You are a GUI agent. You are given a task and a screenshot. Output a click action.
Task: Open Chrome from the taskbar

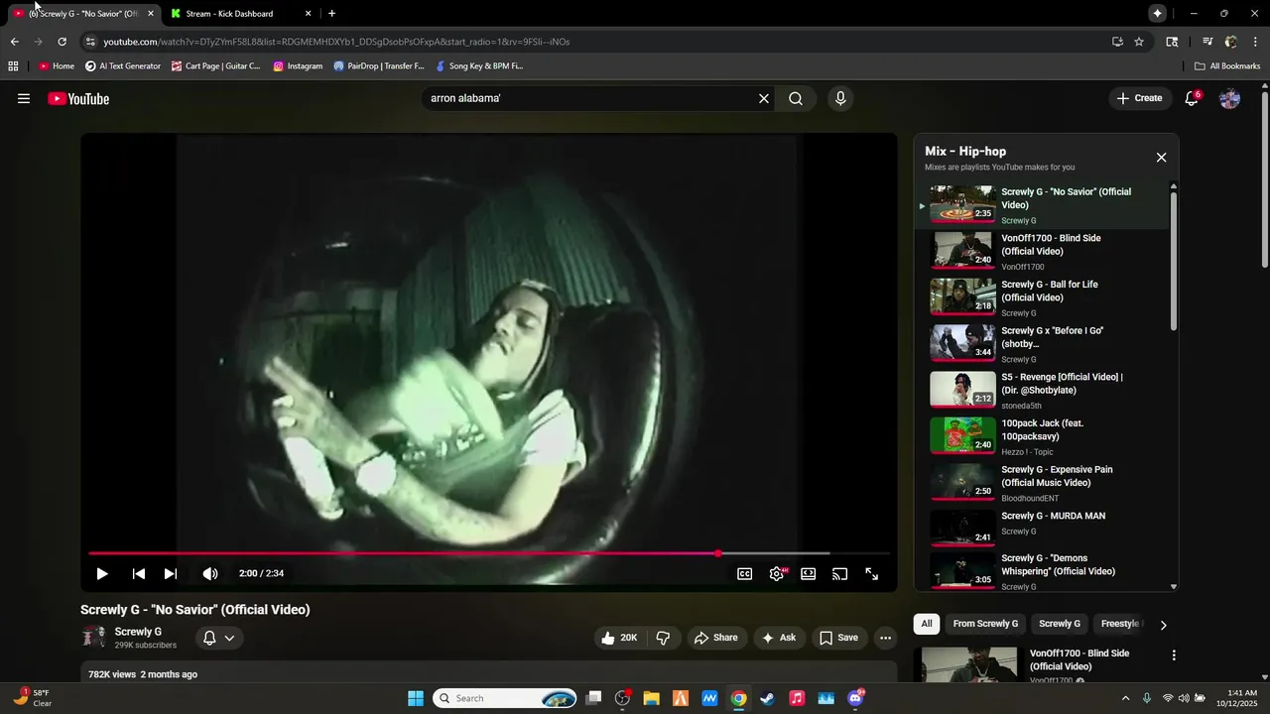tap(738, 698)
